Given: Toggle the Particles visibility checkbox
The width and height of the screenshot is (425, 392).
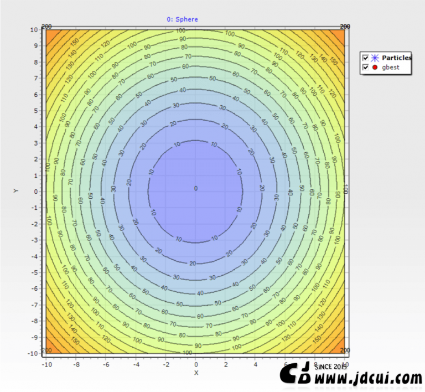Looking at the screenshot, I should 365,58.
